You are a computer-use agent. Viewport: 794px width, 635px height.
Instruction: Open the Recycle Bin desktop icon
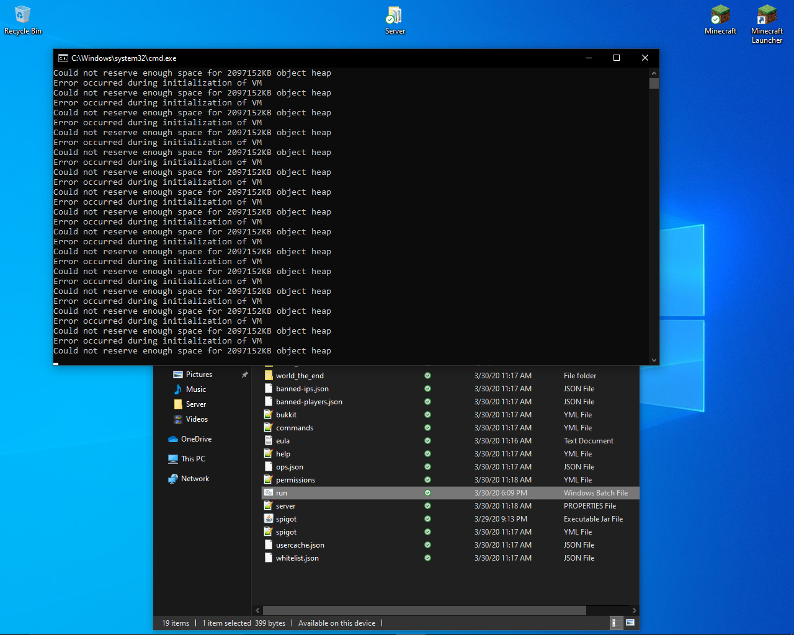[x=22, y=15]
